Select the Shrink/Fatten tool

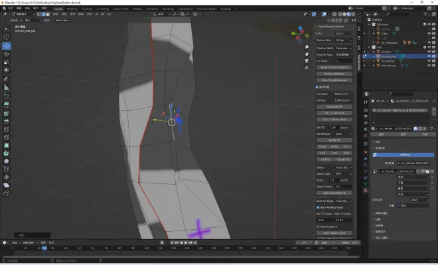[7, 177]
